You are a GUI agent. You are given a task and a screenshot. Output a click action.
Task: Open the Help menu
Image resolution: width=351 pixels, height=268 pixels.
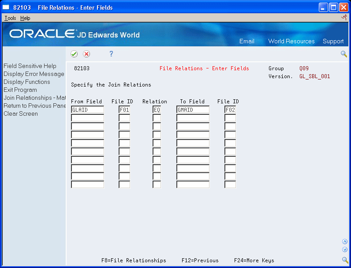(25, 18)
